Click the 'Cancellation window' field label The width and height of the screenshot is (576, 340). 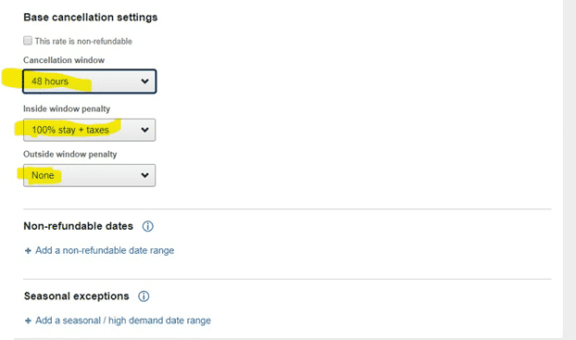pyautogui.click(x=64, y=60)
